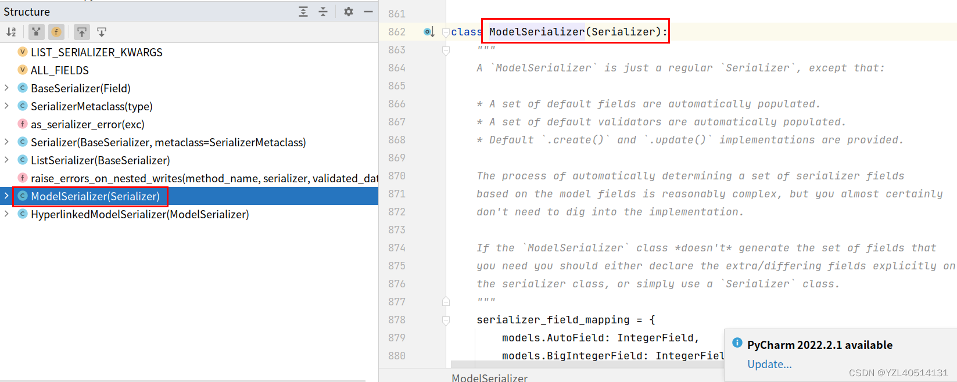Screen dimensions: 957x382
Task: Expand the SerializerMetaclass(type) node
Action: [6, 106]
